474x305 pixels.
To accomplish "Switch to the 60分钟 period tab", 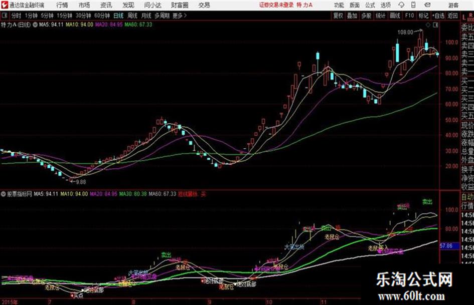I will click(x=102, y=16).
